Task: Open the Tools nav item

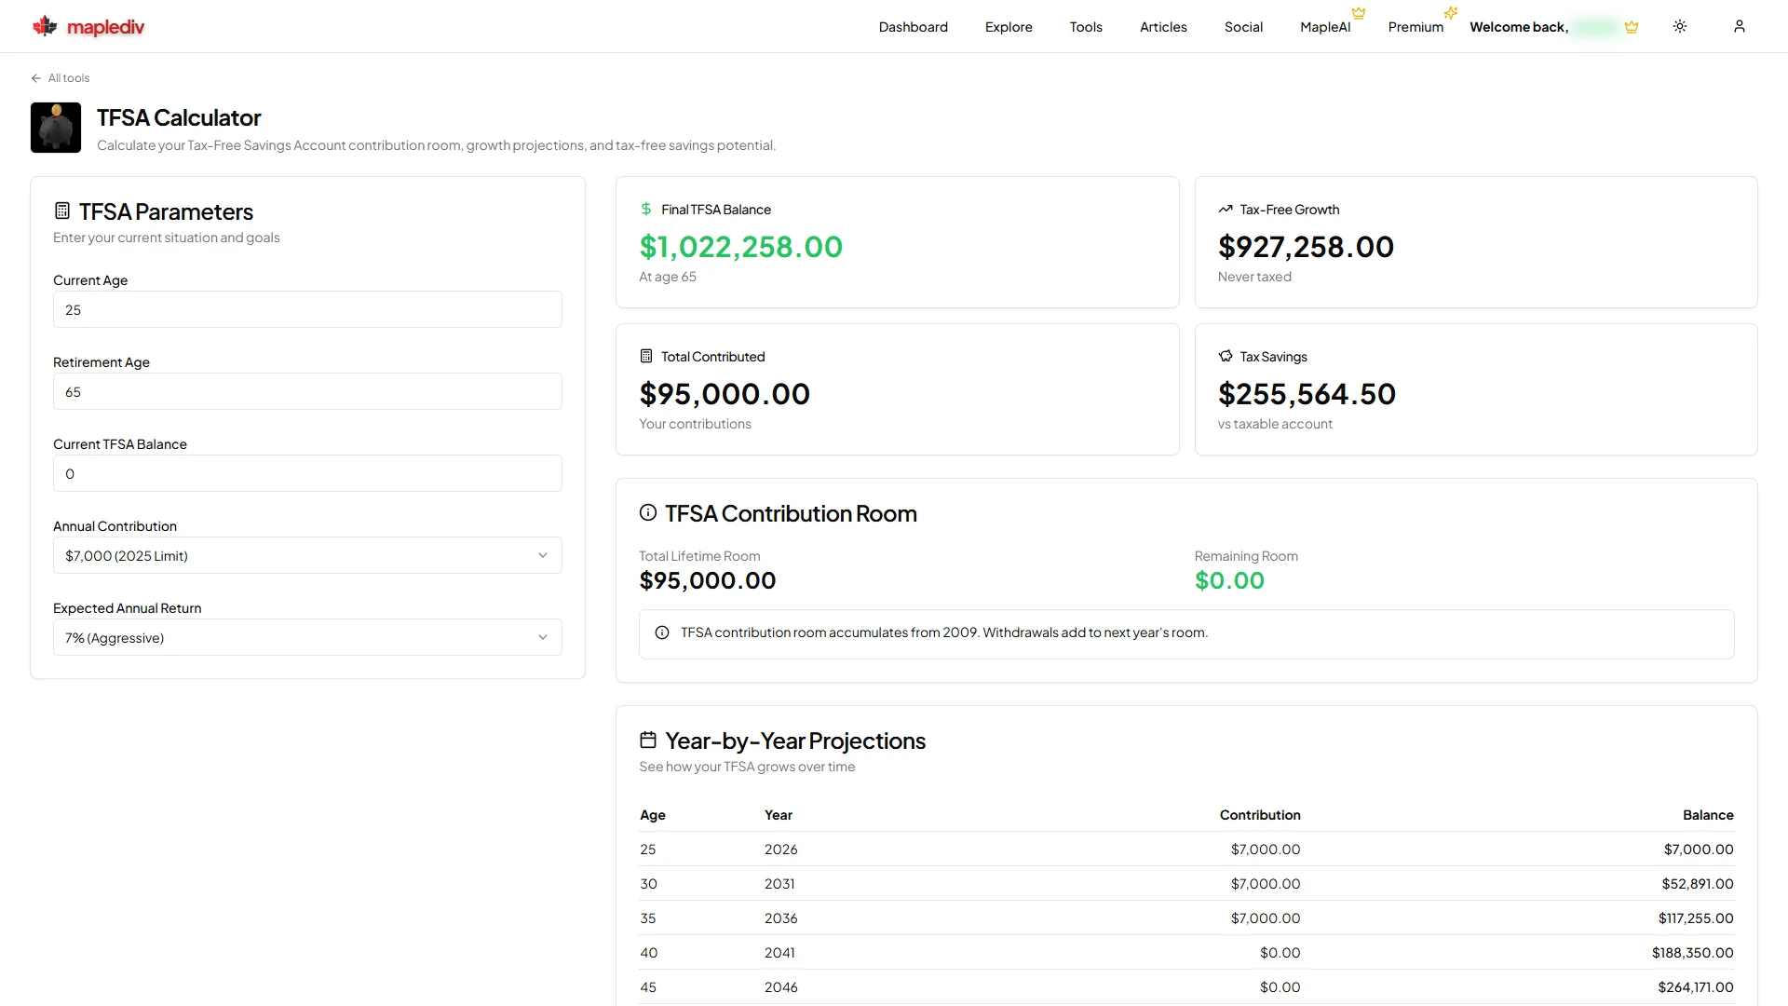Action: coord(1086,27)
